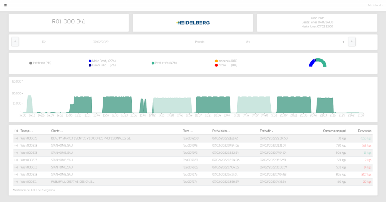This screenshot has height=202, width=386.
Task: Sort by Desviación column
Action: [x=365, y=131]
